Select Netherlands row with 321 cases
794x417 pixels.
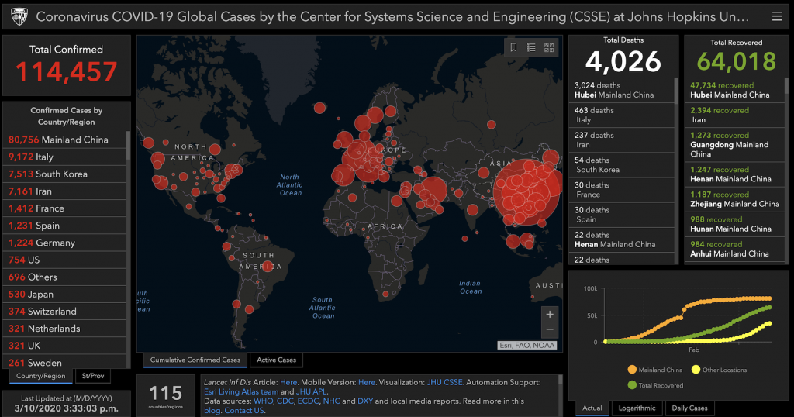pyautogui.click(x=64, y=329)
